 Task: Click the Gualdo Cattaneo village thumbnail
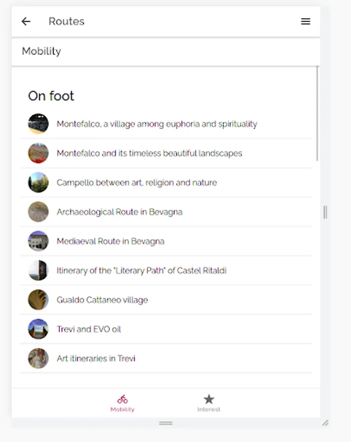pos(38,300)
